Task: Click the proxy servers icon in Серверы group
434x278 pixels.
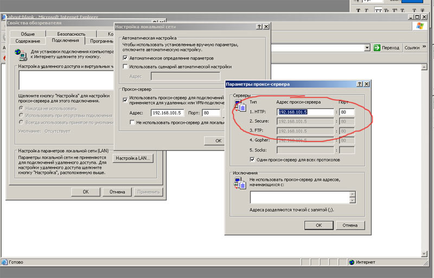Action: point(239,106)
